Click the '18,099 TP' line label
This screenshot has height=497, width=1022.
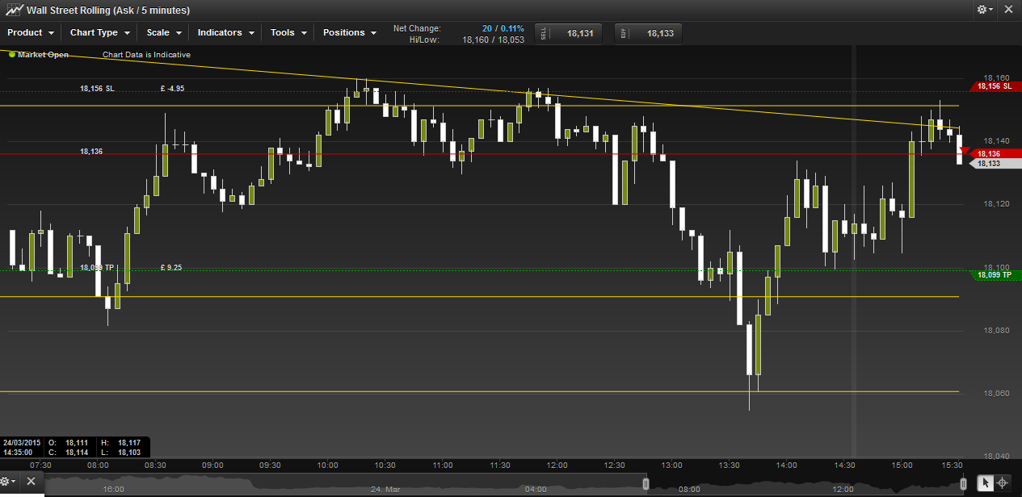coord(98,267)
